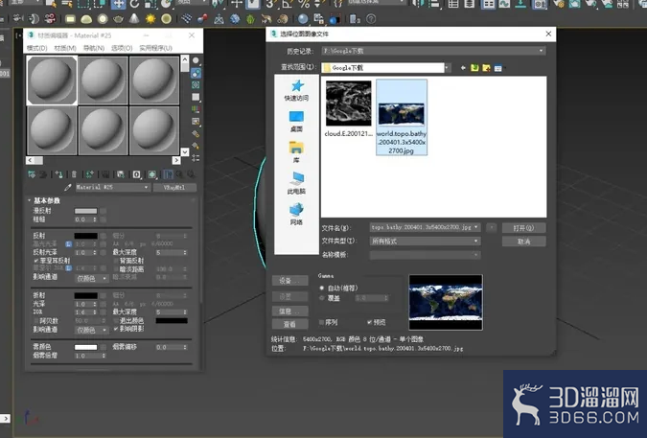Click the blue sphere icon in second toolbar row

point(303,19)
